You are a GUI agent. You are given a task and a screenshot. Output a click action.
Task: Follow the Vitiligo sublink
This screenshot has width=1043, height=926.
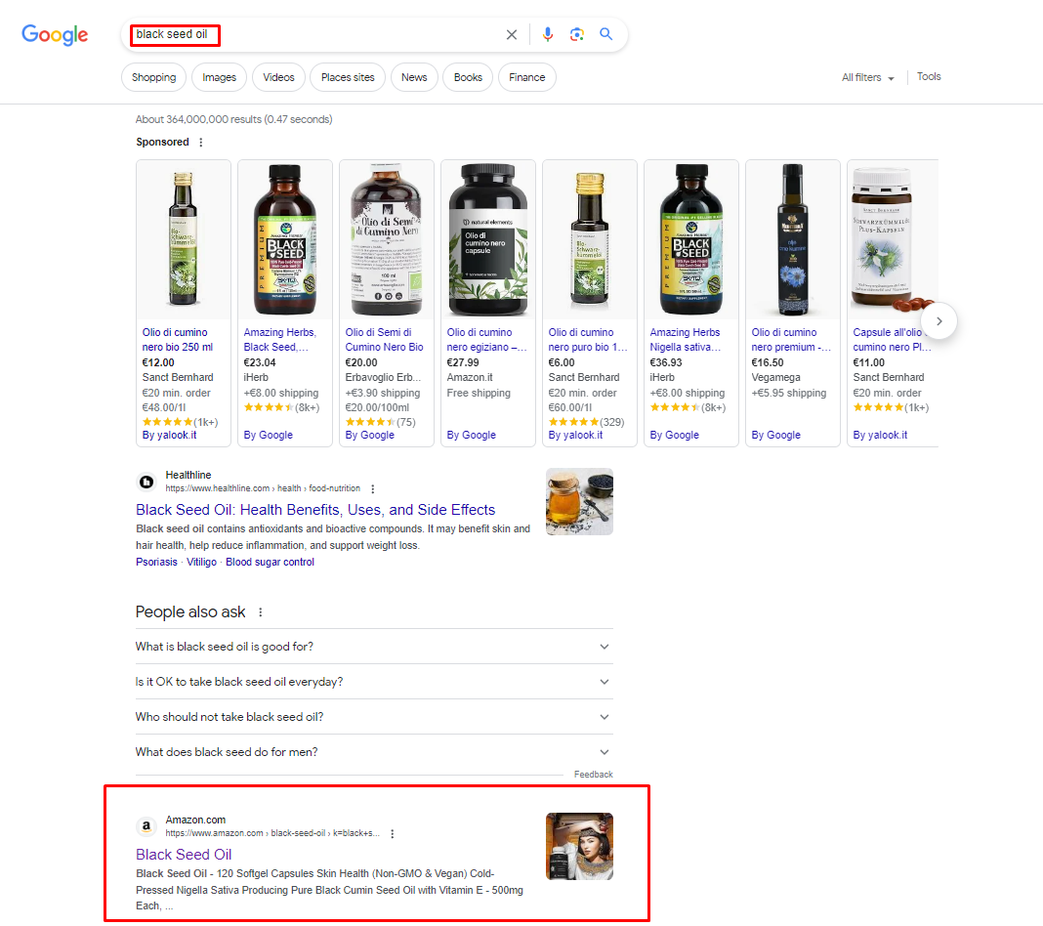coord(201,562)
